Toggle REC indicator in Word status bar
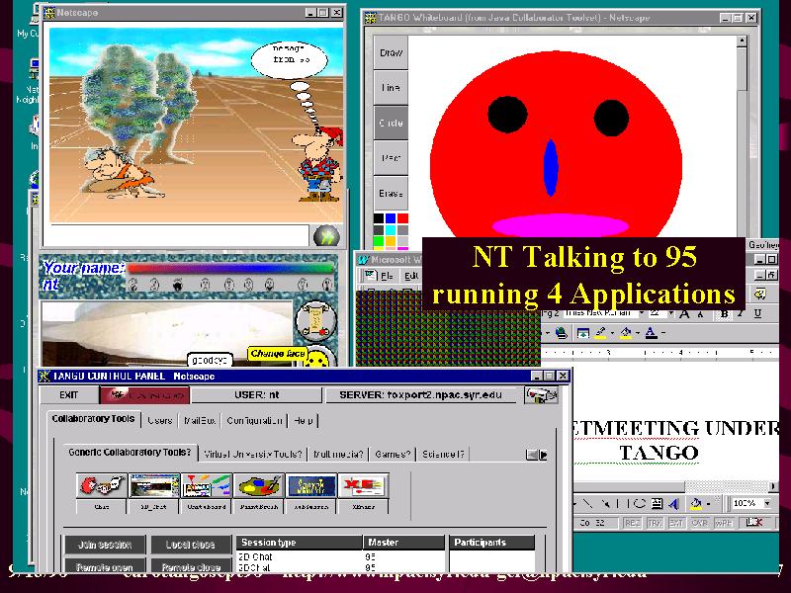The width and height of the screenshot is (791, 593). click(x=632, y=523)
